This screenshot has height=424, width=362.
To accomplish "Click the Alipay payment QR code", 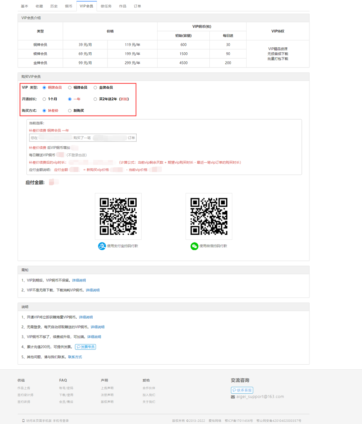I will (x=118, y=217).
